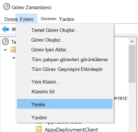Collapse the top-level tree folder chevron
The image size is (138, 132).
pos(5,50)
